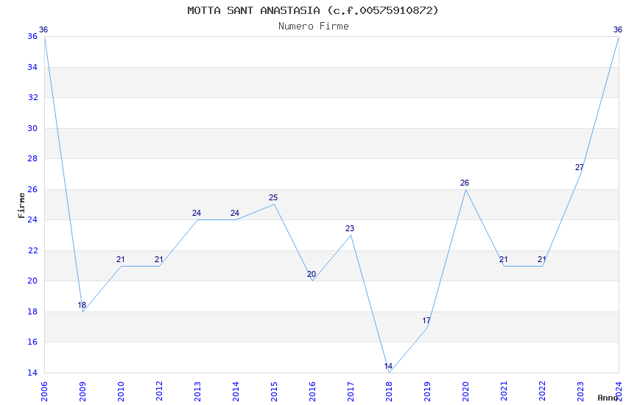Select the 17 data label at 2019
626x405 pixels.
pos(426,320)
